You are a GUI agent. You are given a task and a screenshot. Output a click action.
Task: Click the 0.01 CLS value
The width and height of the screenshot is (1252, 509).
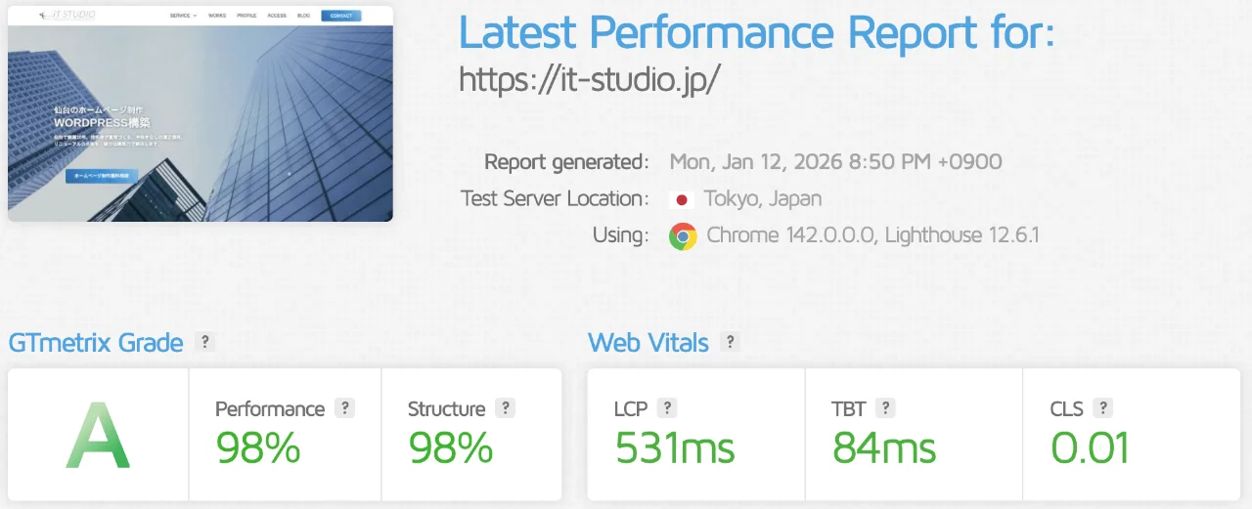[1090, 448]
